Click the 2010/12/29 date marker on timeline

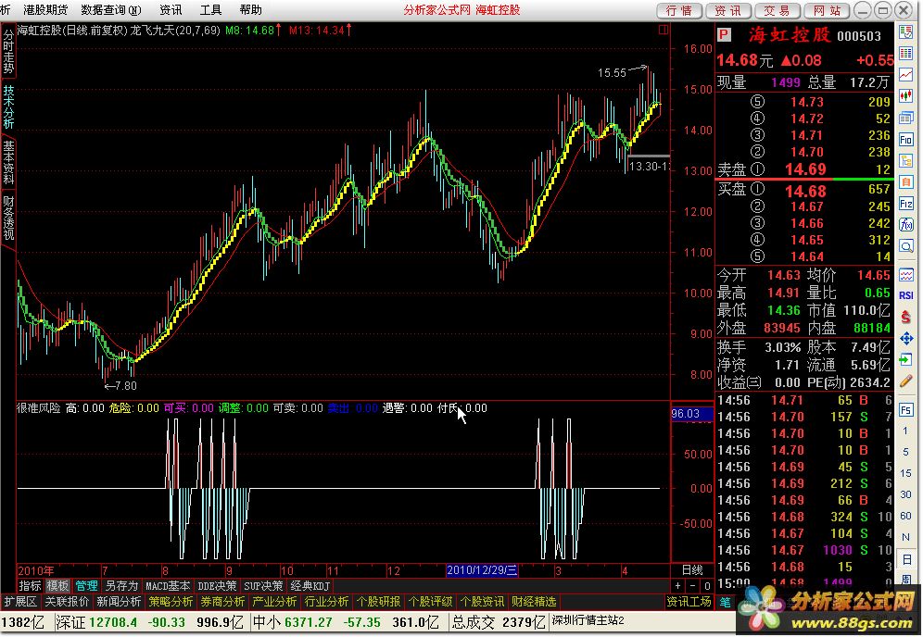482,570
